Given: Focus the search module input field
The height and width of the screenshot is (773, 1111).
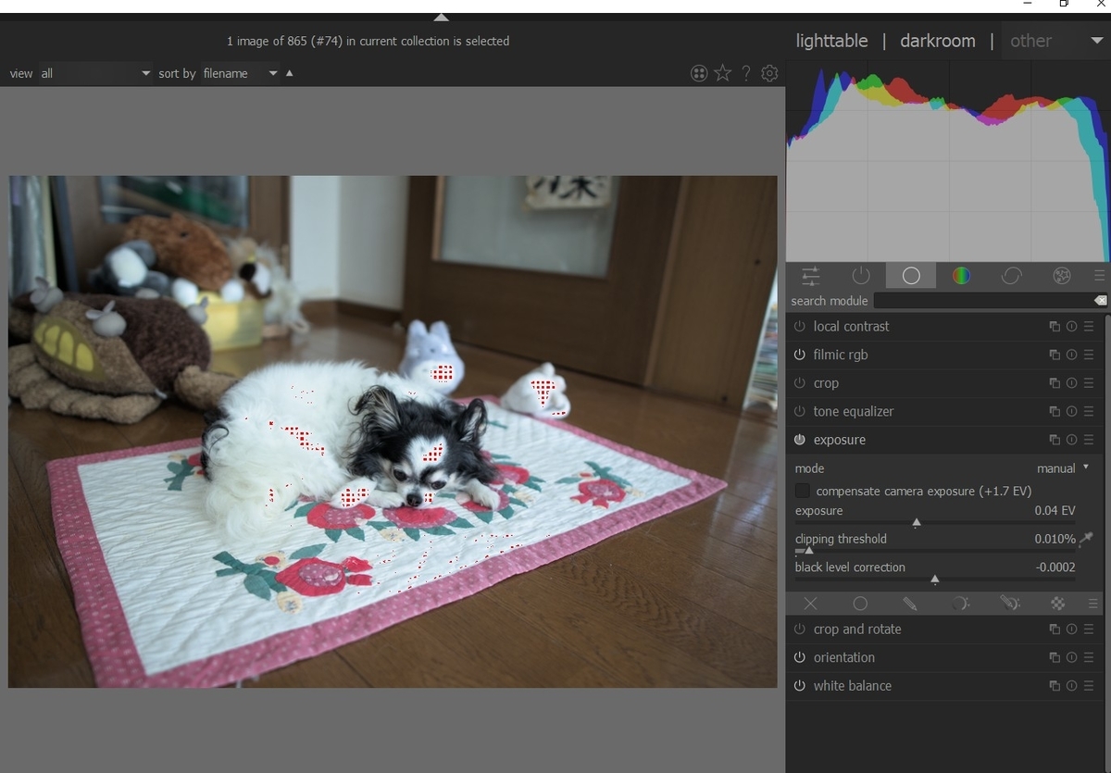Looking at the screenshot, I should click(982, 301).
